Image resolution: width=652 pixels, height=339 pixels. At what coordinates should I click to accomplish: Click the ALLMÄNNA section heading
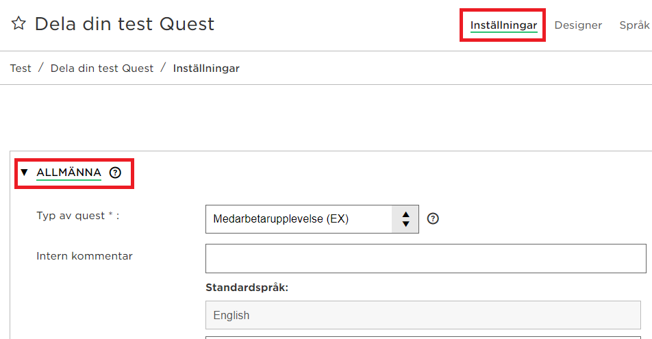coord(68,173)
